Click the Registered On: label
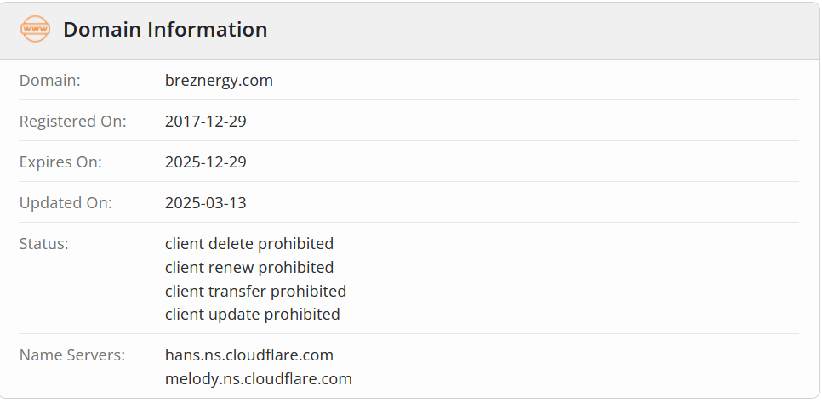The width and height of the screenshot is (822, 403). tap(73, 122)
